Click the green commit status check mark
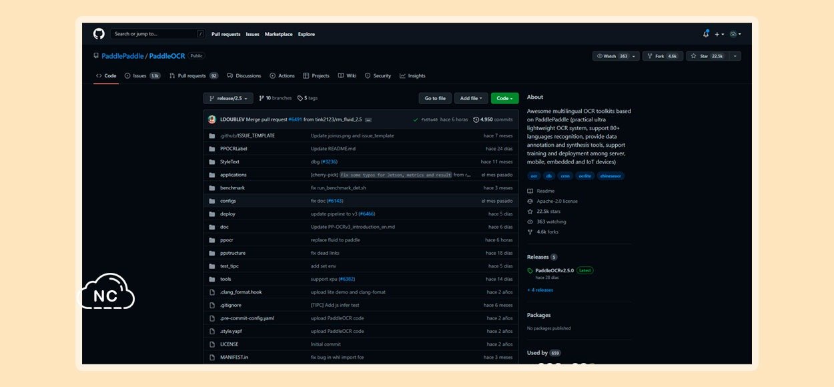Image resolution: width=834 pixels, height=387 pixels. click(x=416, y=119)
